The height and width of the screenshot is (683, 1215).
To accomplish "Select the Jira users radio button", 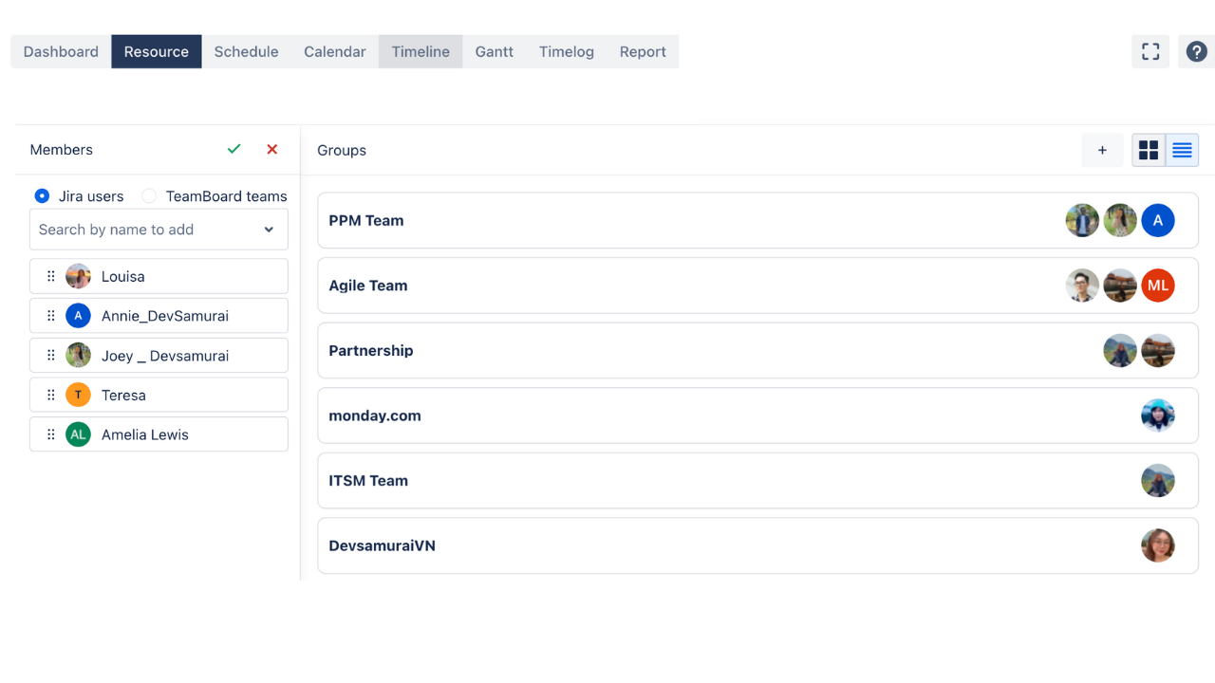I will (x=42, y=196).
